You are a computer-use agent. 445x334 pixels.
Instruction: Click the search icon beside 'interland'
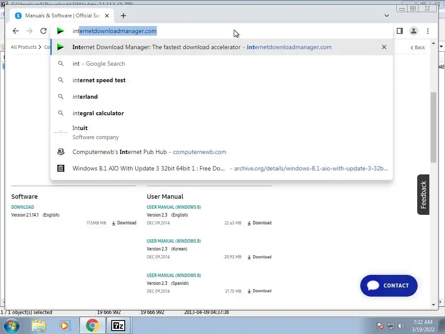coord(61,97)
